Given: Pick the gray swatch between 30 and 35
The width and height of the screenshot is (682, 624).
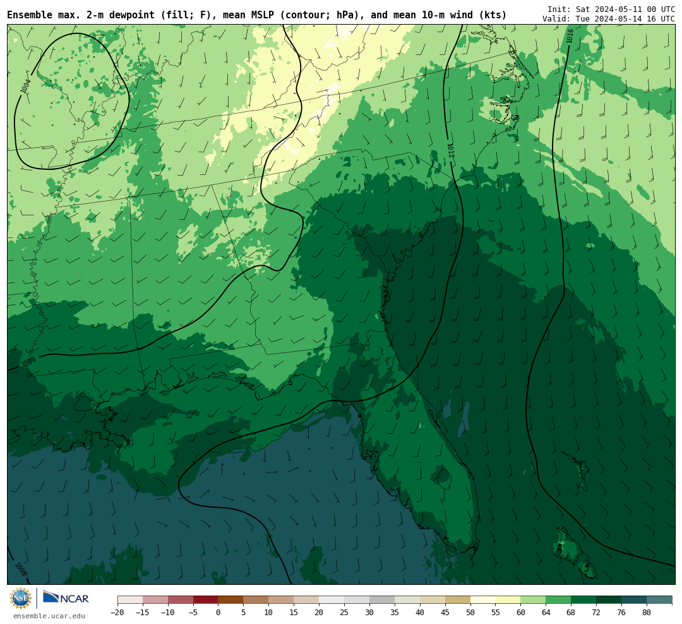Looking at the screenshot, I should (x=382, y=600).
